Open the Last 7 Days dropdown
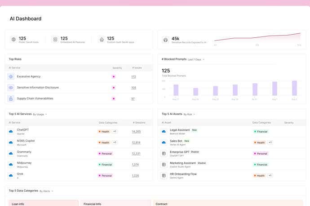The width and height of the screenshot is (310, 206). (x=196, y=59)
